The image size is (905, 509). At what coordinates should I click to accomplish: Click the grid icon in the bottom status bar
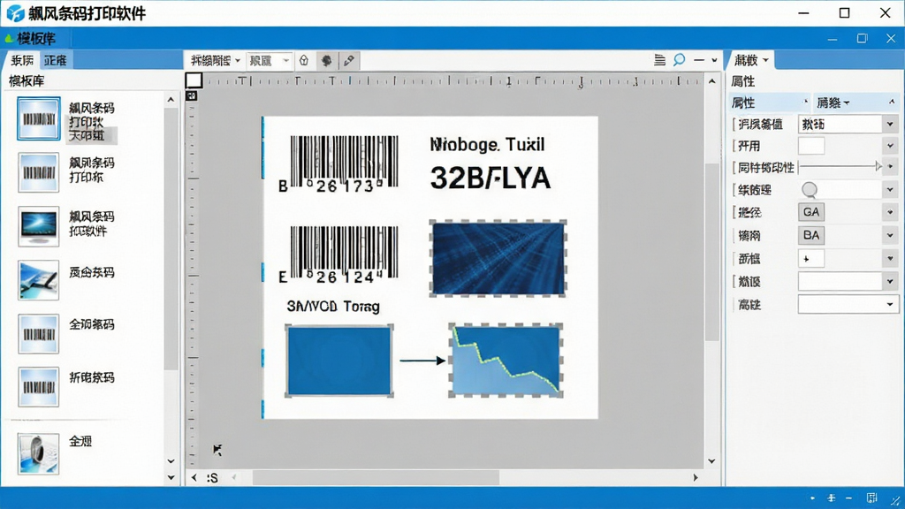pyautogui.click(x=871, y=498)
